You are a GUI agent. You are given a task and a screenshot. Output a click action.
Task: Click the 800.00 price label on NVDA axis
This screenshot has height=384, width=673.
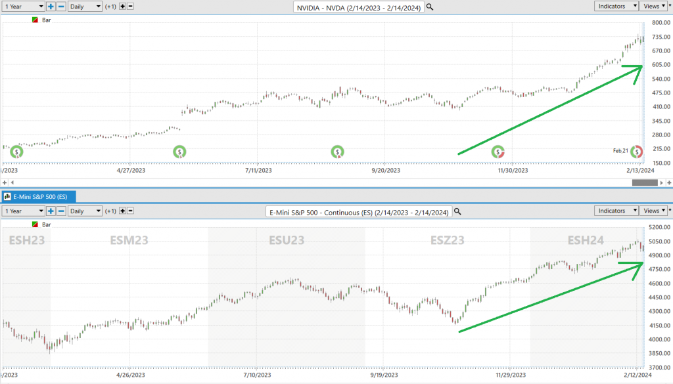(661, 23)
